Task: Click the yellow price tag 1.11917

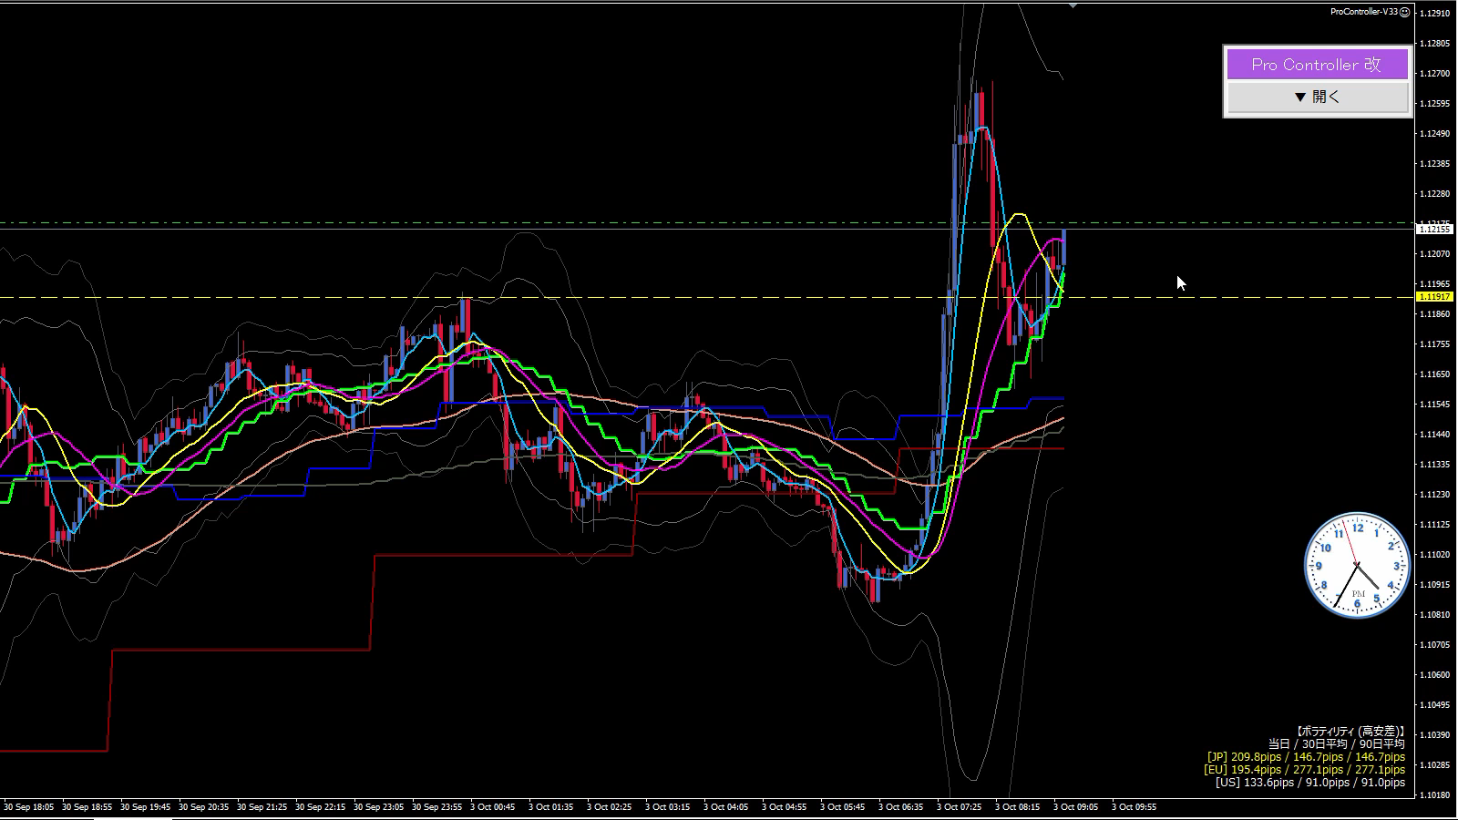Action: (1434, 297)
